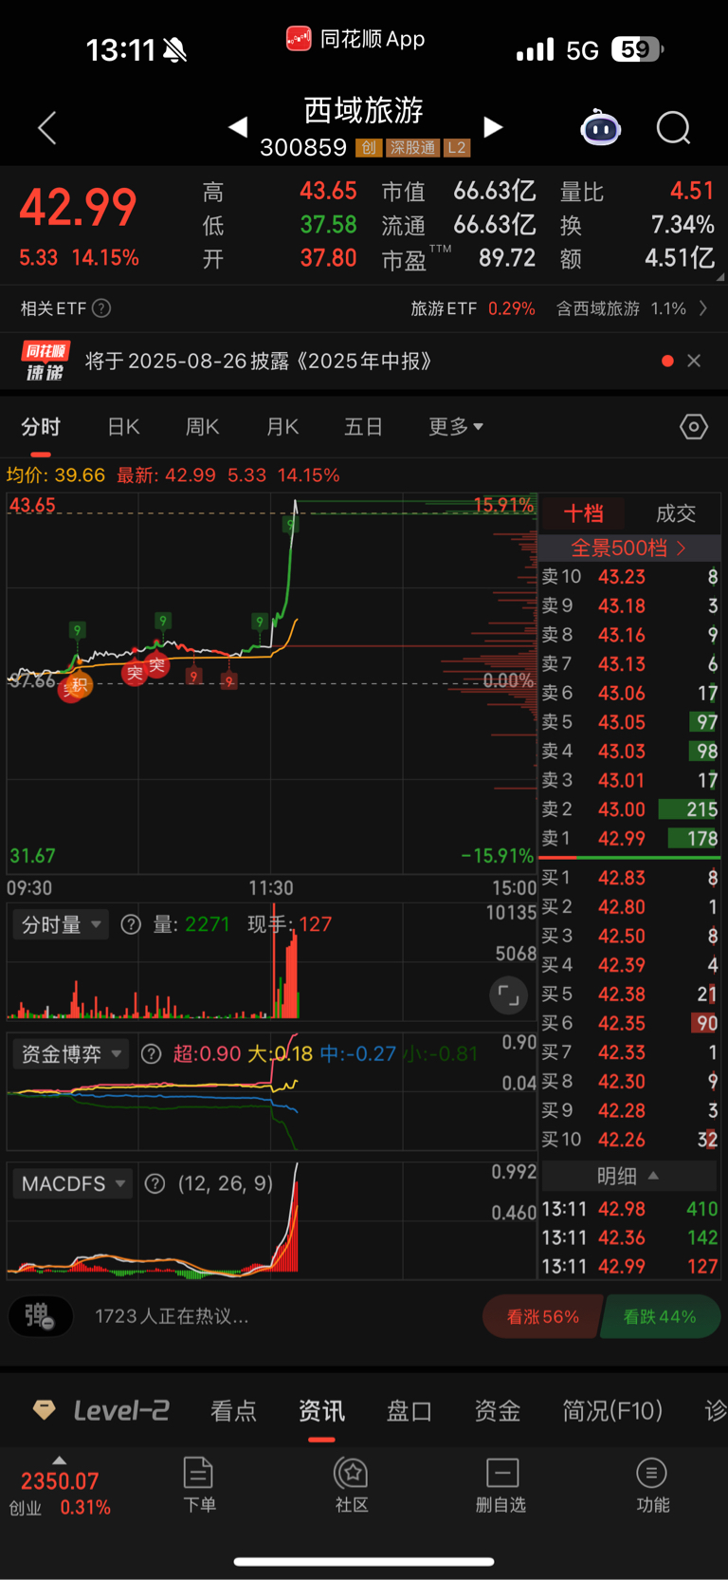The image size is (728, 1580).
Task: Open the 资金博弈 indicator dropdown
Action: (70, 1054)
